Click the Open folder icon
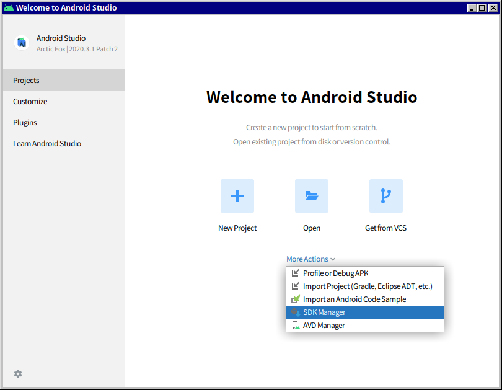Image resolution: width=502 pixels, height=390 pixels. [312, 196]
